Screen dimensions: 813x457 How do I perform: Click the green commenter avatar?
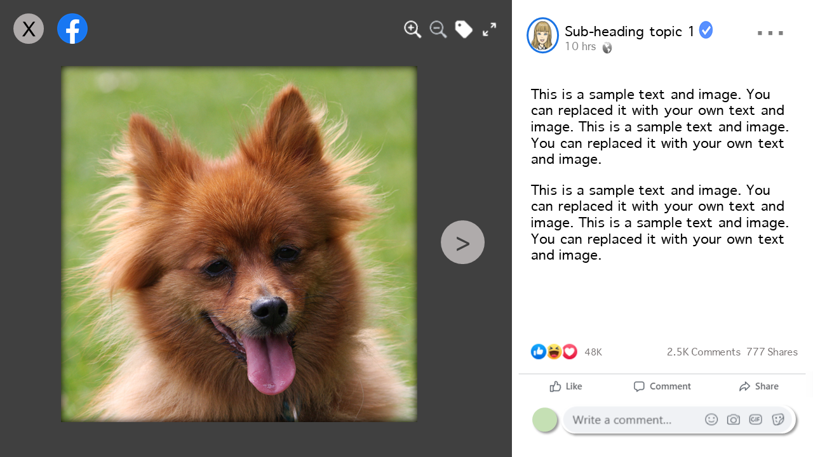(x=545, y=420)
